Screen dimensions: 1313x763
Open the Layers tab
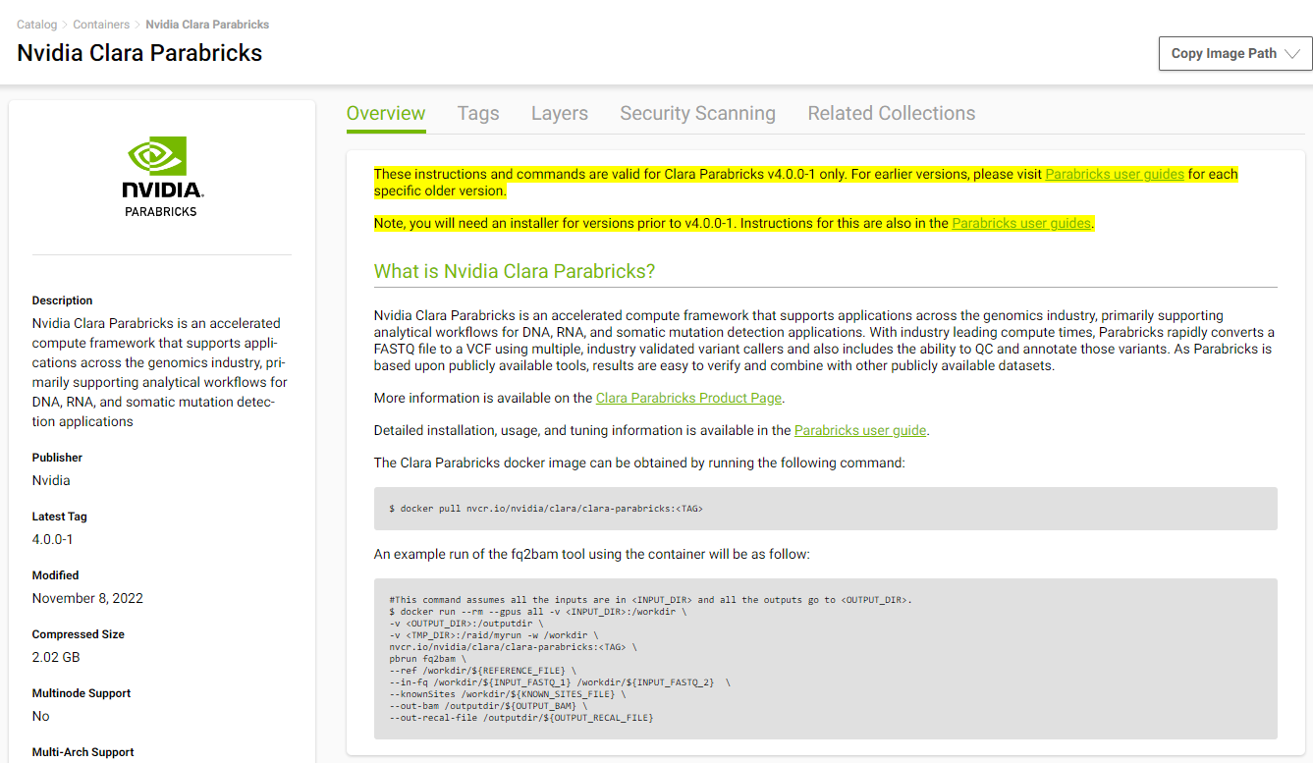pos(559,113)
